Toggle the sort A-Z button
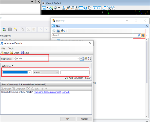This screenshot has height=122, width=150. point(89,59)
